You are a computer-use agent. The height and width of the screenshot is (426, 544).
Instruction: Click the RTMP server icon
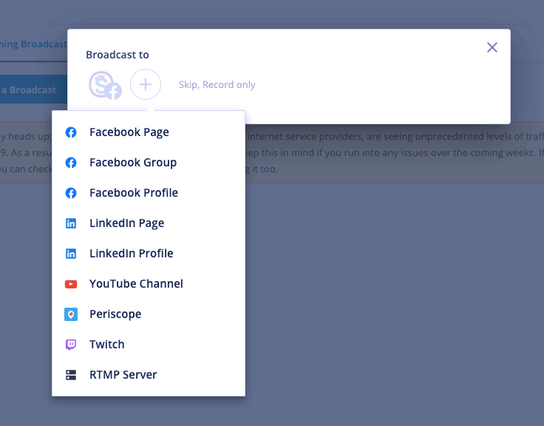(x=71, y=375)
